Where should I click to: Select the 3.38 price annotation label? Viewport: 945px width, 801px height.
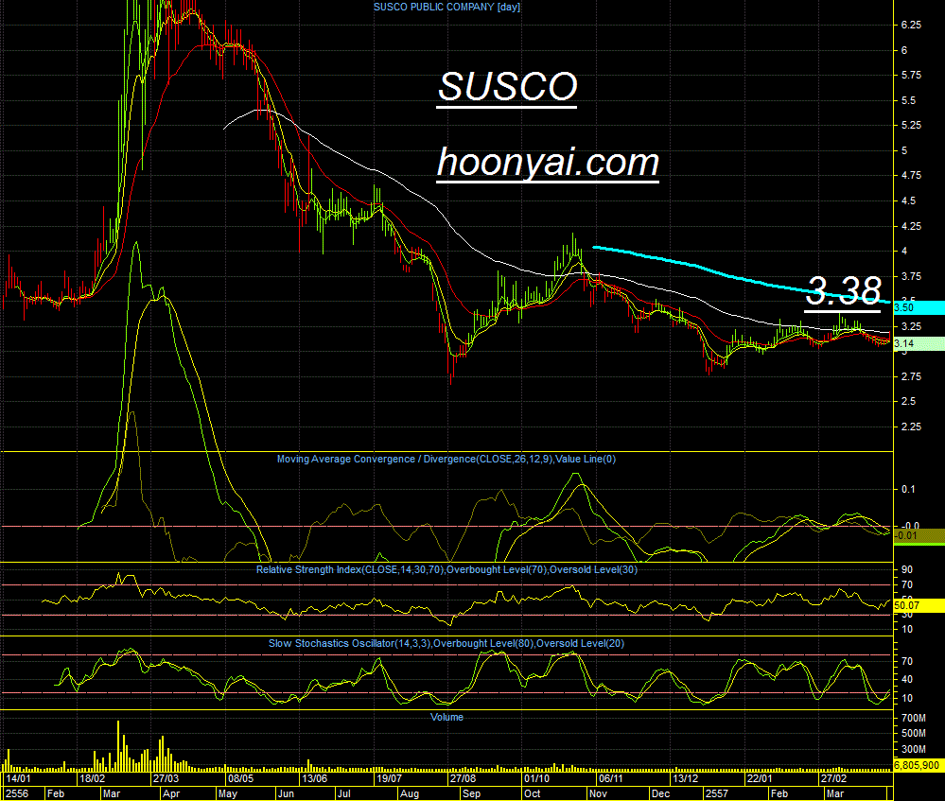click(843, 290)
